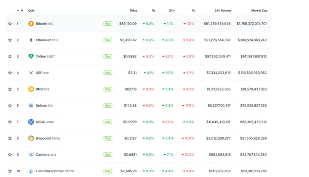309x177 pixels.
Task: Open the Ethereum ETH coin page link
Action: [x=47, y=40]
